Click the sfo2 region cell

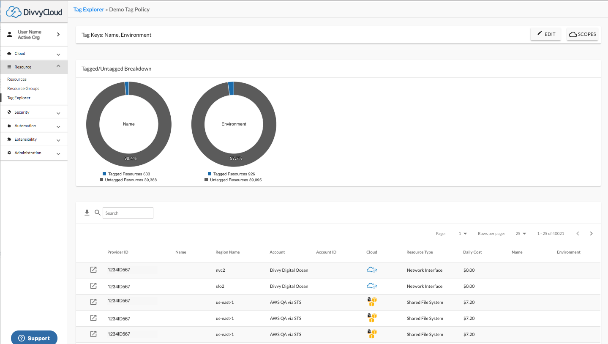pos(220,286)
